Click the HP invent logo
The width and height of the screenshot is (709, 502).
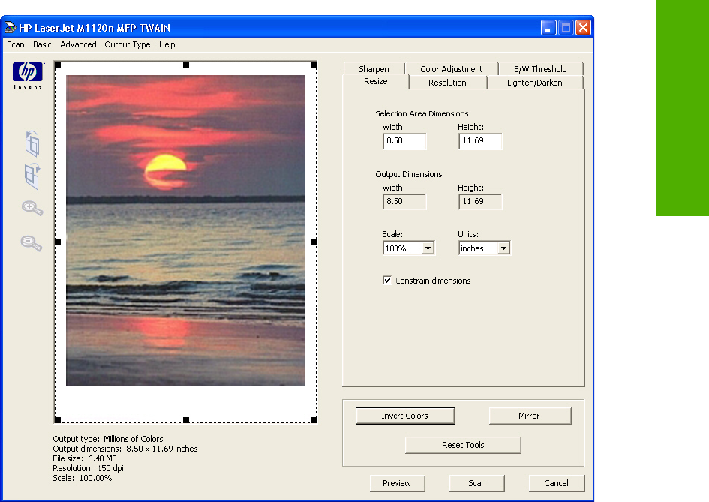click(26, 75)
